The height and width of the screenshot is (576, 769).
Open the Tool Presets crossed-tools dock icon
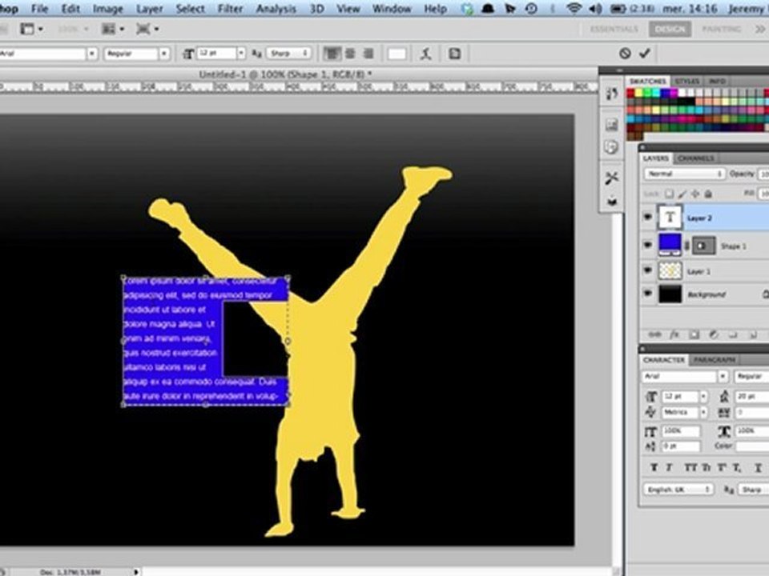611,178
